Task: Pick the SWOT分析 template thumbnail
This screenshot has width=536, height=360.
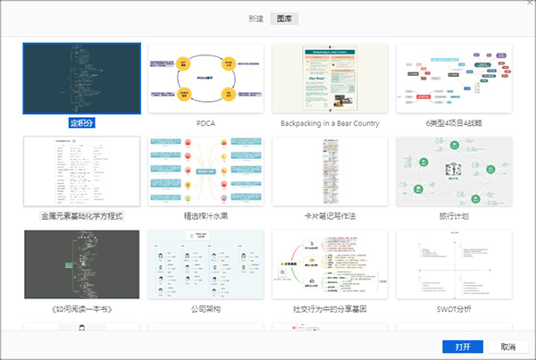Action: tap(454, 264)
